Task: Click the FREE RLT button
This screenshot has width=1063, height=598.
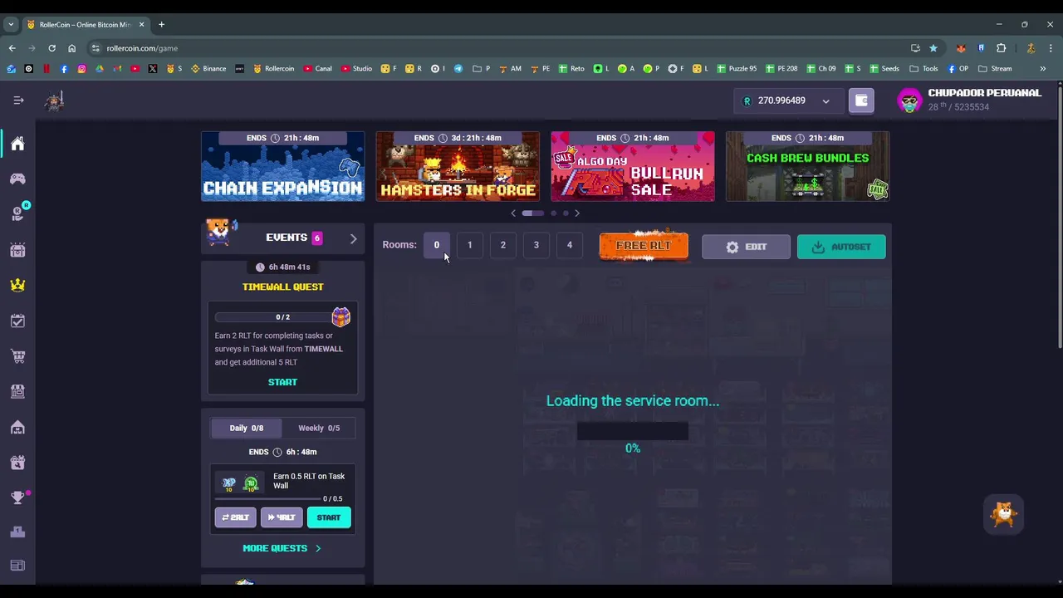Action: click(x=644, y=246)
